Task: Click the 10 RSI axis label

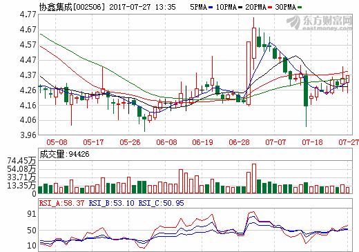Action: (32, 246)
